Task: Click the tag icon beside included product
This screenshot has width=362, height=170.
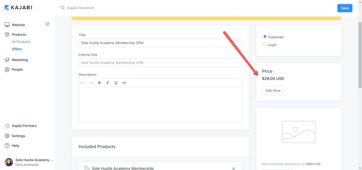Action: point(86,168)
